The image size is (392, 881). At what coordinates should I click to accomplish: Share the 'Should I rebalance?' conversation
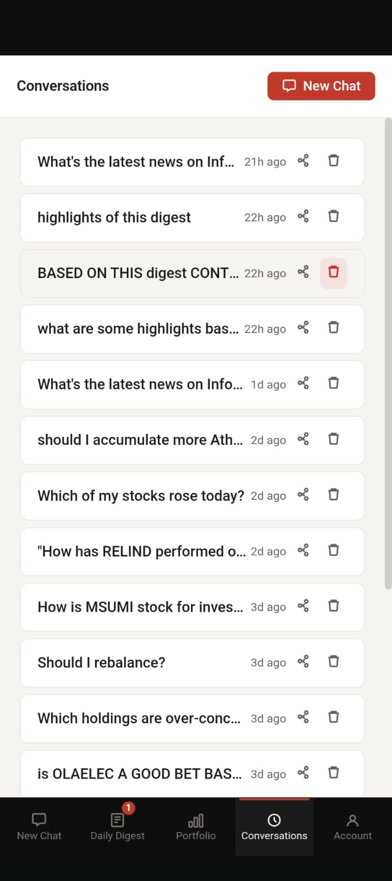[x=303, y=661]
